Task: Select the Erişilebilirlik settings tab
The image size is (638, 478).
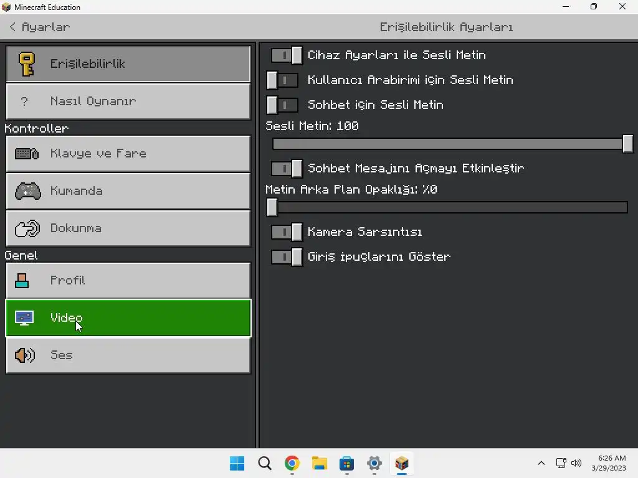Action: (x=128, y=64)
